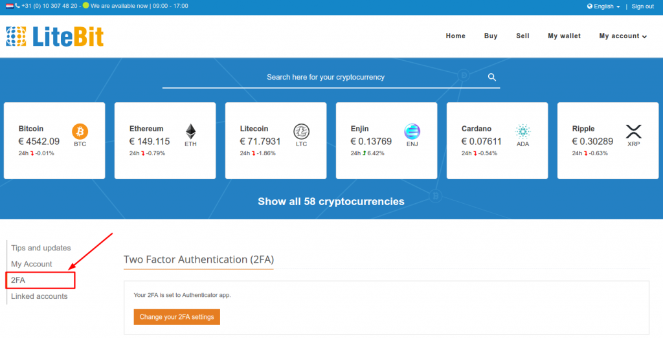
Task: Open My wallet in navigation
Action: 564,36
